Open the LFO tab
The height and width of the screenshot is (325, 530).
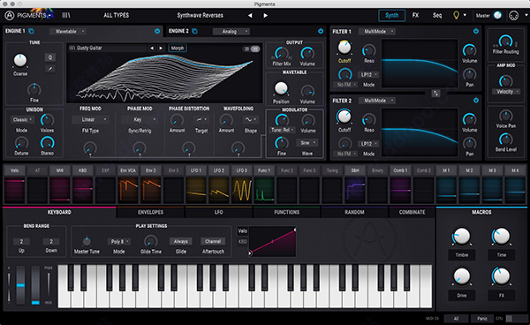coord(219,212)
